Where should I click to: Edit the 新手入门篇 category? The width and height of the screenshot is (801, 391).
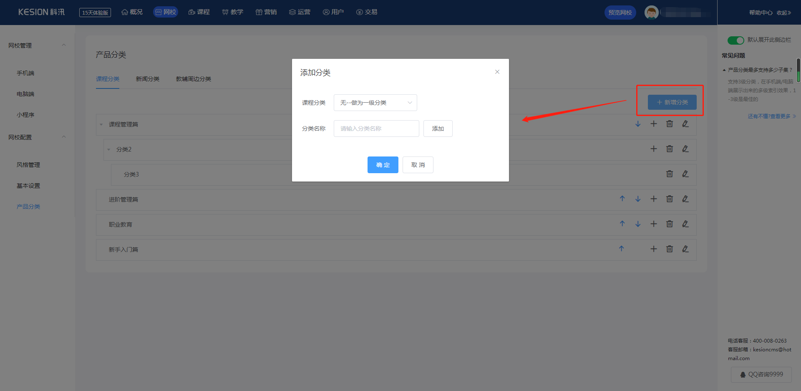click(x=685, y=249)
